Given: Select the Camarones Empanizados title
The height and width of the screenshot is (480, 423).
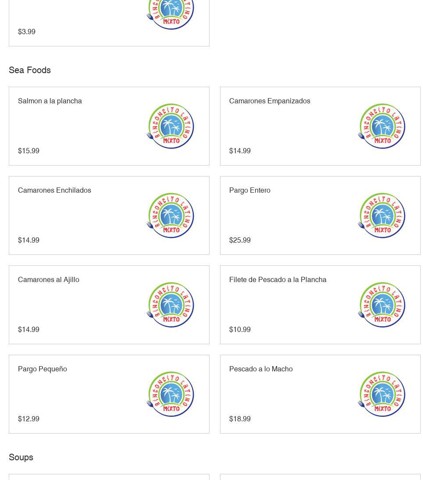Looking at the screenshot, I should 270,101.
